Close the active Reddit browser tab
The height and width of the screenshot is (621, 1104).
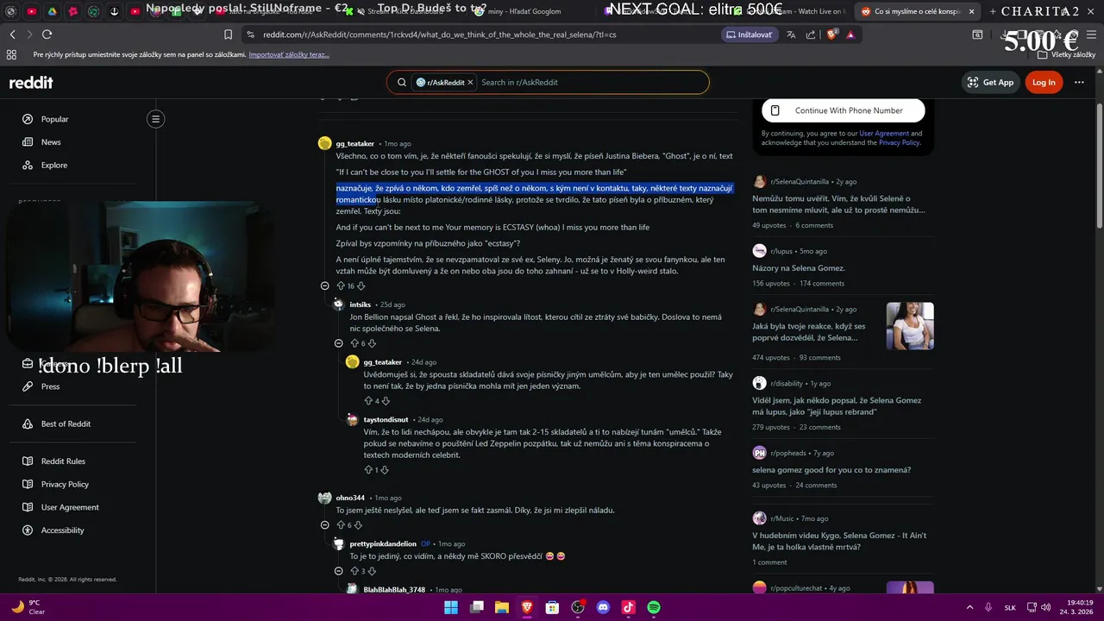click(972, 11)
